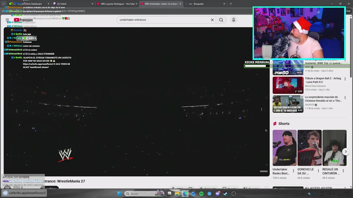353x198 pixels.
Task: Open Discord from the taskbar
Action: tap(218, 194)
